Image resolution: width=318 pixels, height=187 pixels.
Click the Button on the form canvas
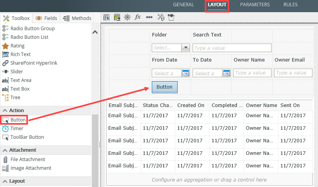[x=164, y=87]
